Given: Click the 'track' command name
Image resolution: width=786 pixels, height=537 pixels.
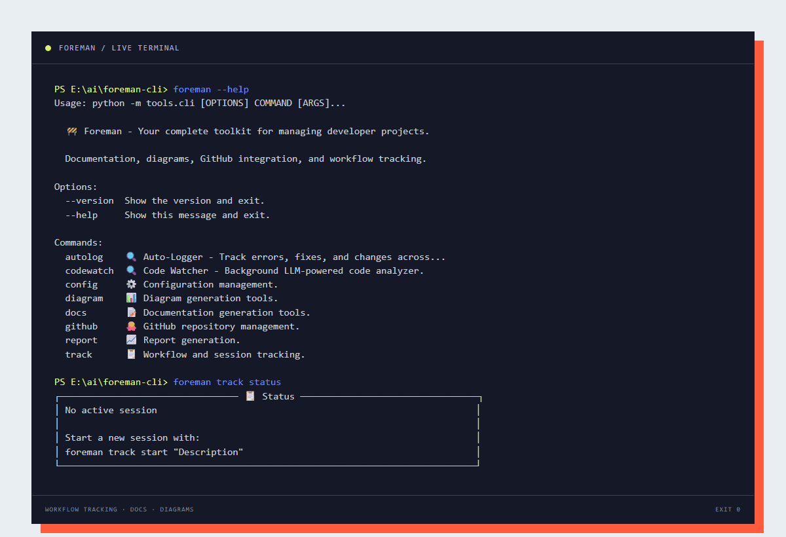Looking at the screenshot, I should (79, 354).
